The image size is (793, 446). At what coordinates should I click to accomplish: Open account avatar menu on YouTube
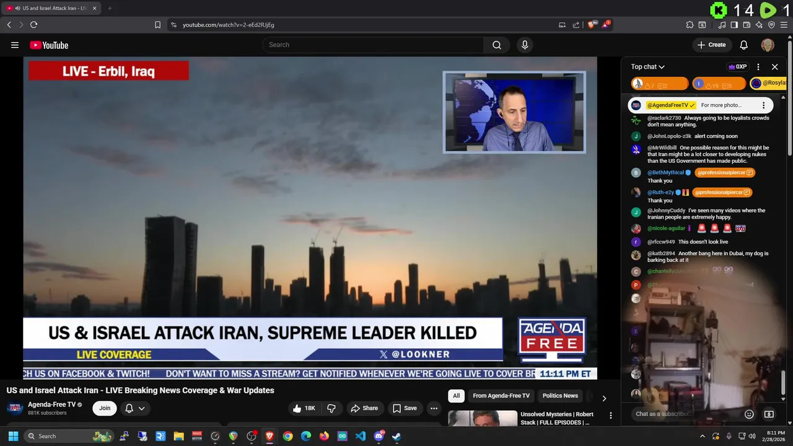point(768,45)
